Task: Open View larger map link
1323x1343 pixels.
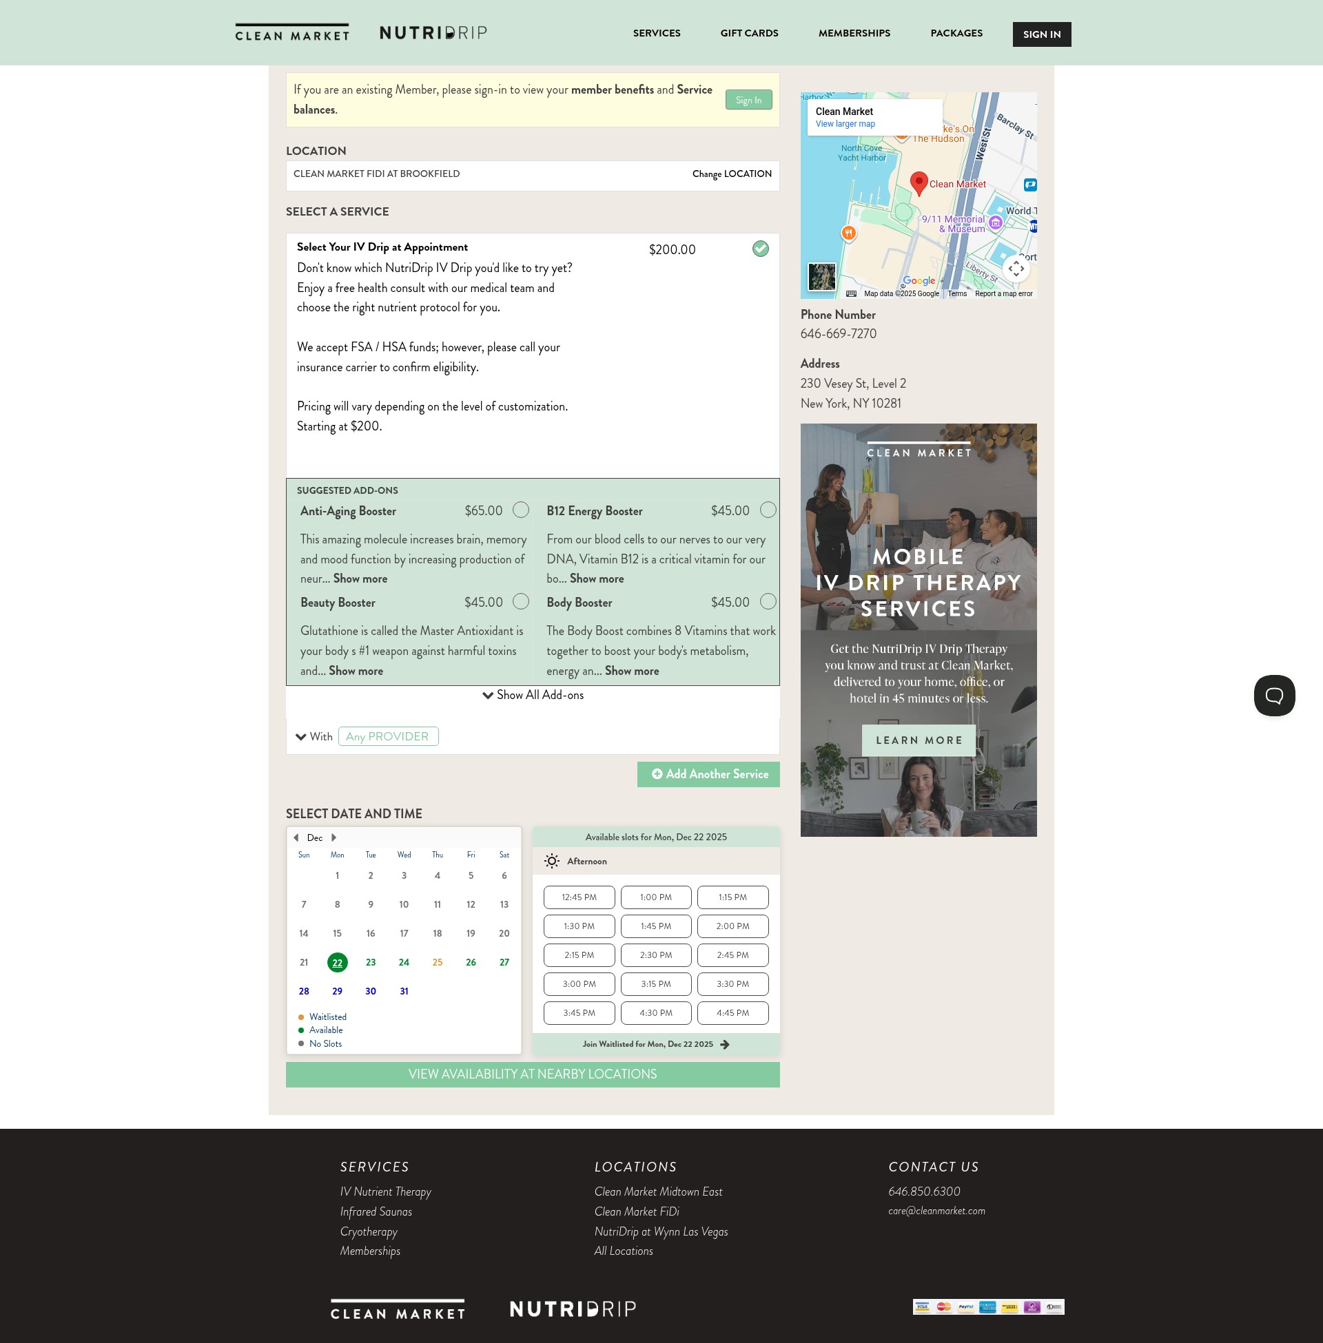Action: pos(845,124)
